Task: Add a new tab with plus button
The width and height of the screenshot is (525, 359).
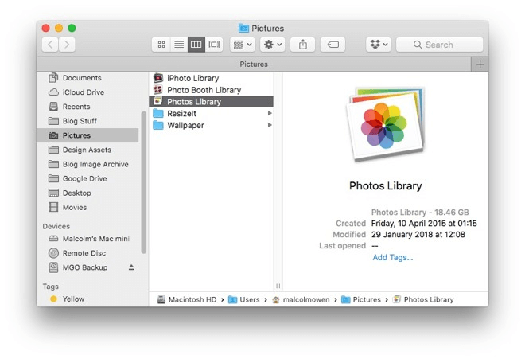Action: coord(480,64)
